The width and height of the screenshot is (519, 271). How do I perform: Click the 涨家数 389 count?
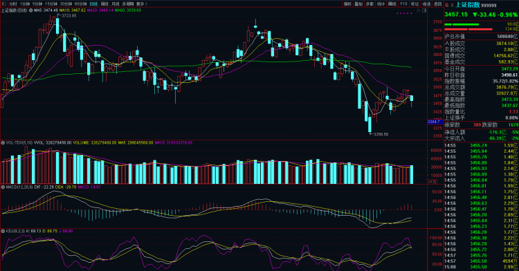477,125
